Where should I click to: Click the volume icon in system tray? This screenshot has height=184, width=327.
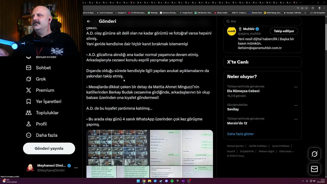coord(314,181)
